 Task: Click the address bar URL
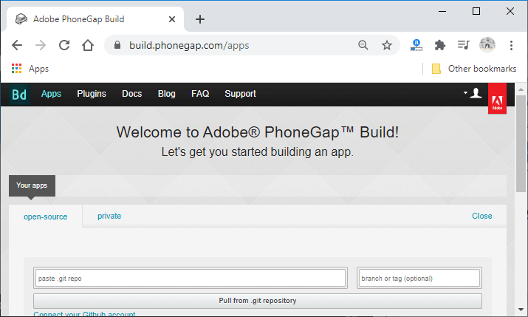tap(189, 45)
